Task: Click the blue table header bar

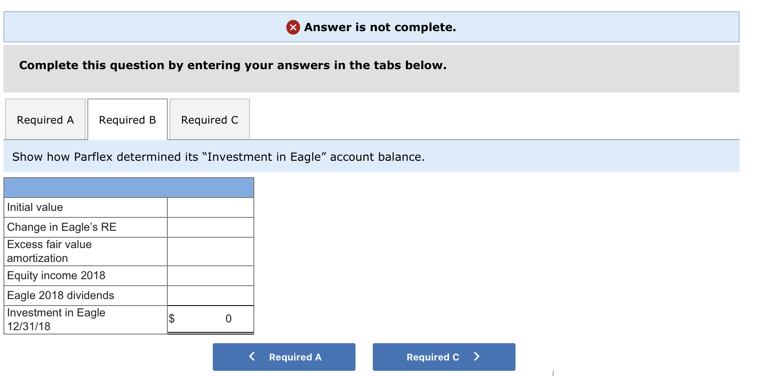Action: 129,188
